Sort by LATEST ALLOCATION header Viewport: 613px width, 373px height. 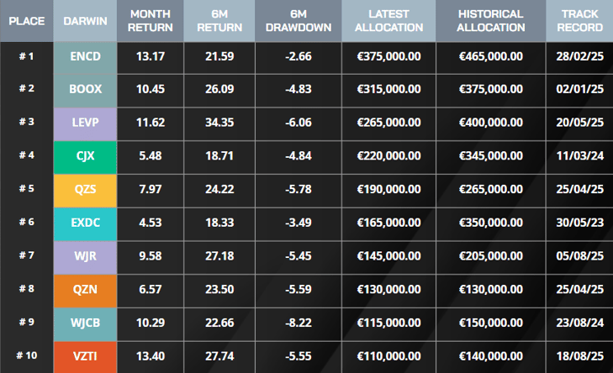point(389,21)
